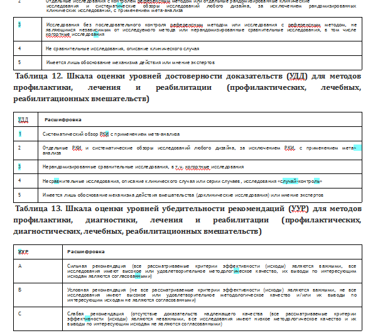Click the УУР header cell in Table 13
This screenshot has height=333, width=368.
pos(38,252)
